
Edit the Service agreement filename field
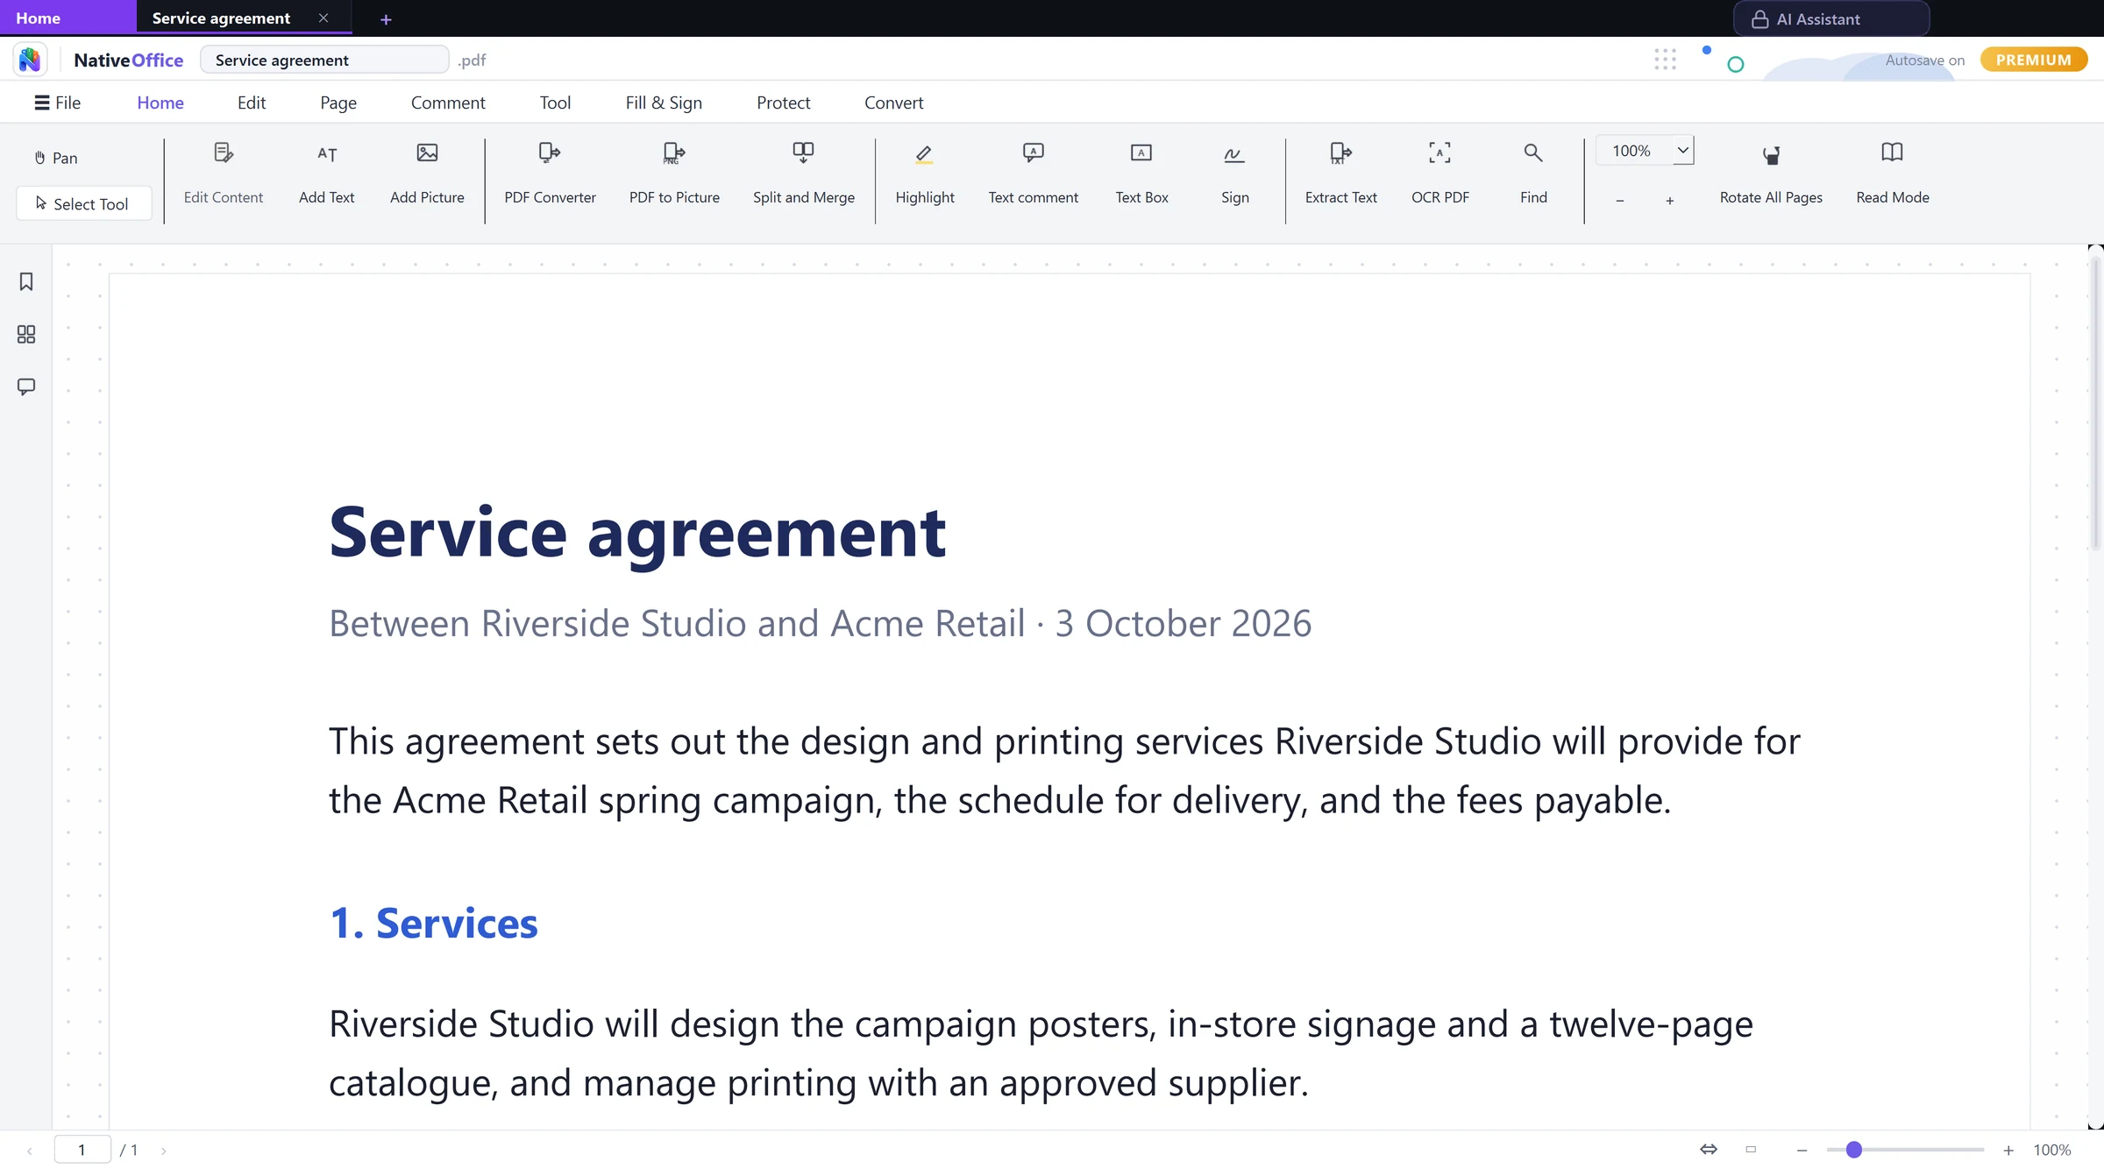point(324,60)
